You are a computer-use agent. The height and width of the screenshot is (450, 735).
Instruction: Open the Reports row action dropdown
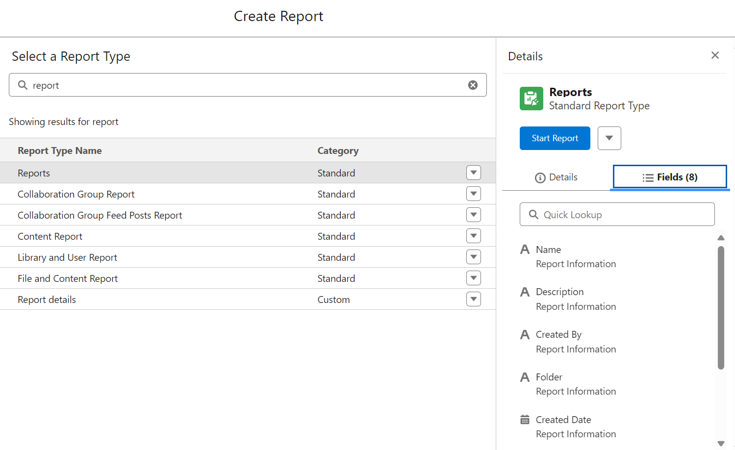click(474, 173)
